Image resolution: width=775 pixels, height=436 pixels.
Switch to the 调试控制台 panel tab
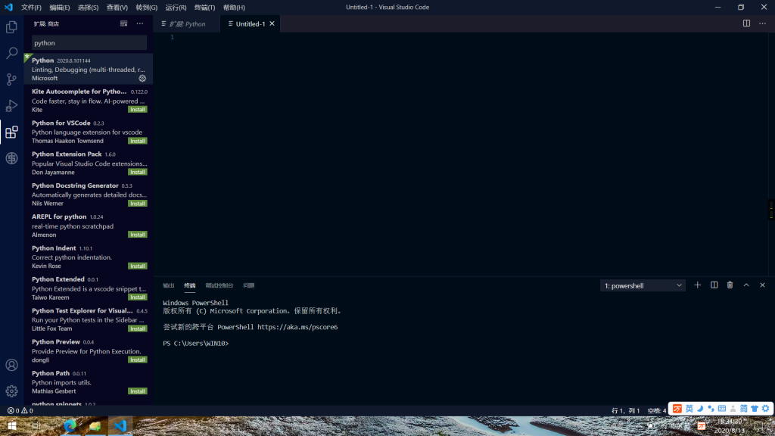[219, 285]
